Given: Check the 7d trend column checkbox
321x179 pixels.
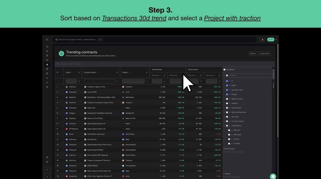Looking at the screenshot, I should click(x=229, y=144).
